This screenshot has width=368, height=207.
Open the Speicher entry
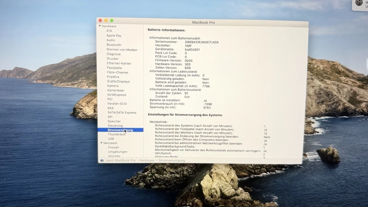pos(114,121)
